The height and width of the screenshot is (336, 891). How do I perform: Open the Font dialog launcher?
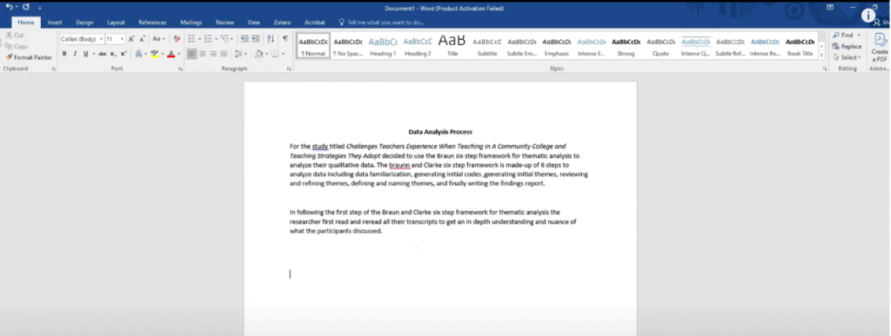tap(180, 69)
